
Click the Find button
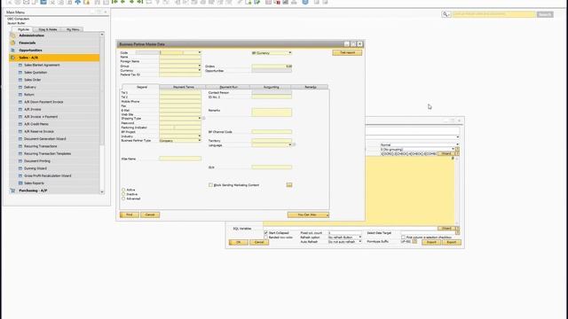click(x=130, y=214)
